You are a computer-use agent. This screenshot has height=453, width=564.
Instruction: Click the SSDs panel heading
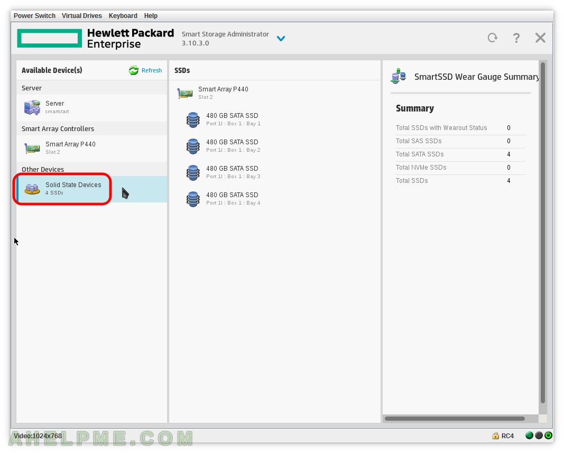pyautogui.click(x=182, y=70)
